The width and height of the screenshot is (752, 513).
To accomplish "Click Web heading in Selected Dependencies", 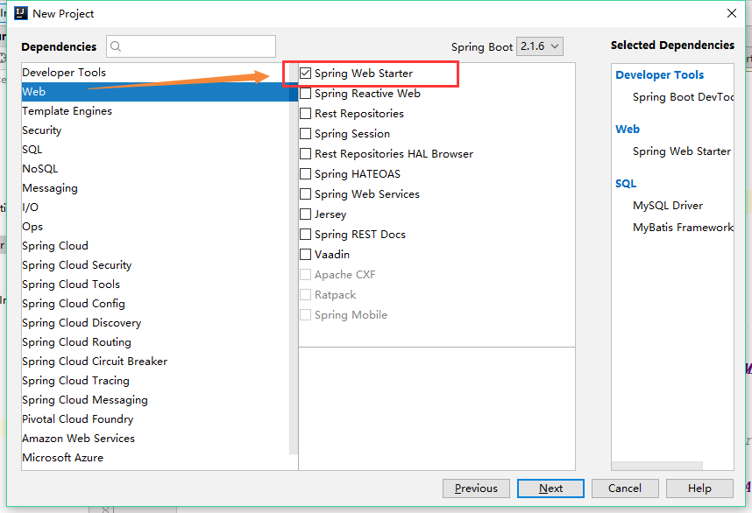I will pos(628,129).
